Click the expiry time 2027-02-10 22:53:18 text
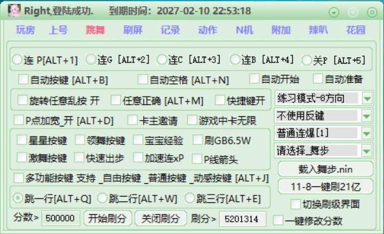 tap(204, 11)
